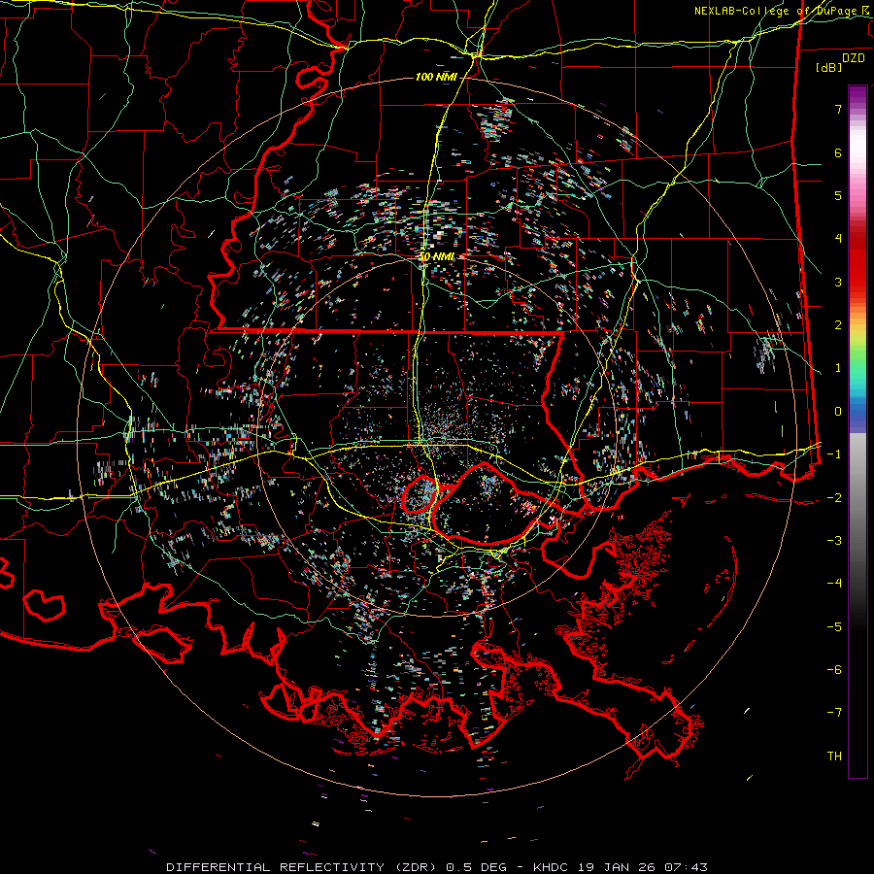
Task: Click the [dB] unit label
Action: (x=828, y=67)
